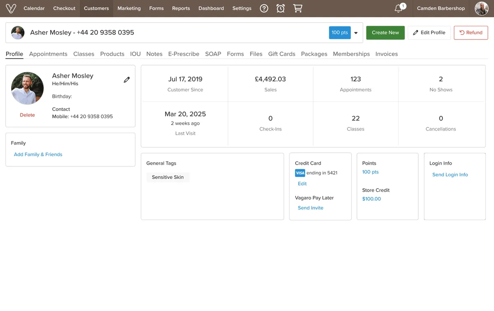Open the notifications bell
Viewport: 494px width, 311px height.
click(x=398, y=8)
